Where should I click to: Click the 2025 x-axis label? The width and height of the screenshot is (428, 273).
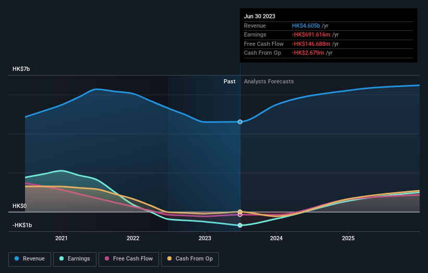click(348, 238)
